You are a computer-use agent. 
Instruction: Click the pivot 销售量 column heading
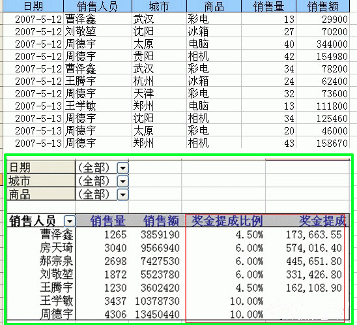point(107,221)
